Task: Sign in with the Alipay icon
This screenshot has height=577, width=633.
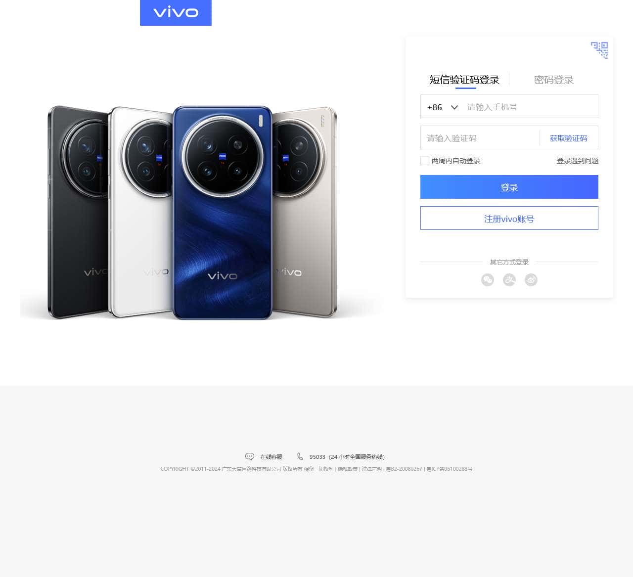Action: [x=509, y=280]
